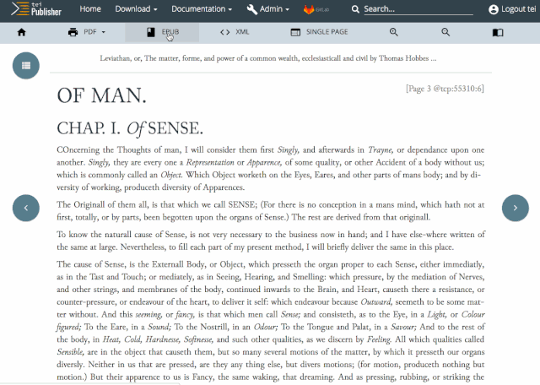Click the GitLab icon in navbar
This screenshot has width=540, height=385.
(316, 9)
